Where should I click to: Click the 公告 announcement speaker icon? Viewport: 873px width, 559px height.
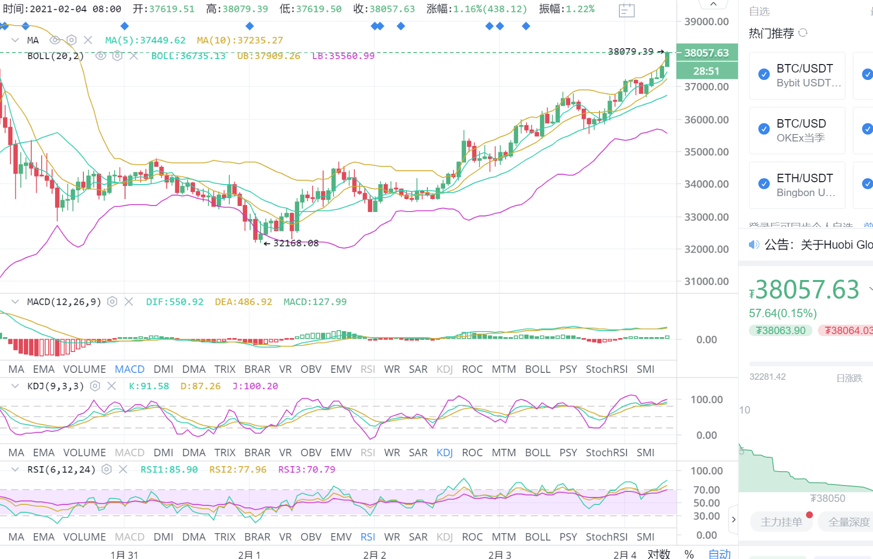coord(754,244)
